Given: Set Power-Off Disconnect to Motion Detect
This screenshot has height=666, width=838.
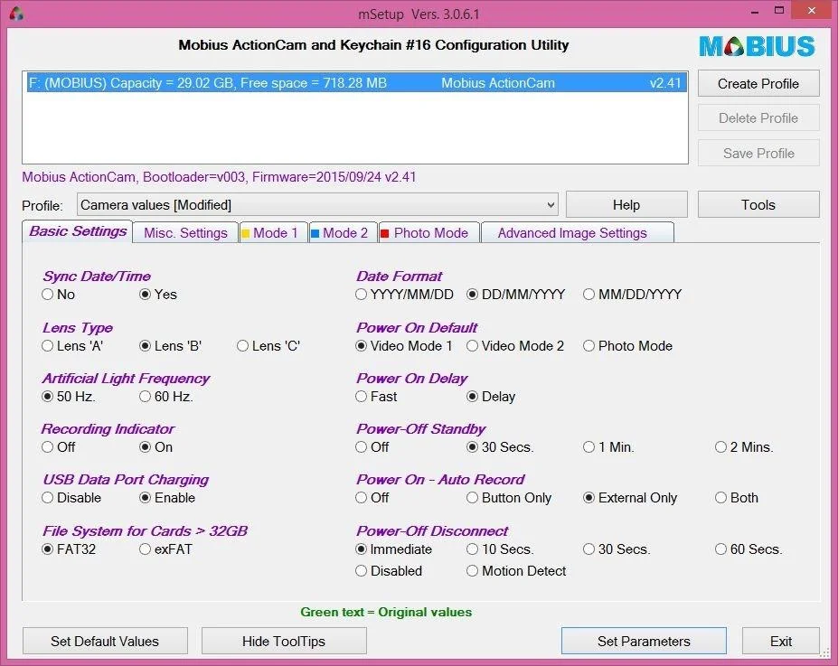Looking at the screenshot, I should [x=516, y=571].
